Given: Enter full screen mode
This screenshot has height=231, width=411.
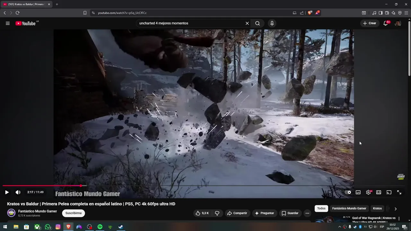Looking at the screenshot, I should [399, 193].
